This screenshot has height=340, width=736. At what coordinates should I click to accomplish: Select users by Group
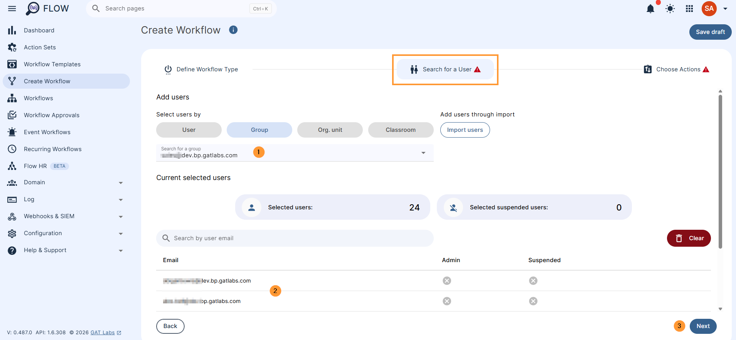pyautogui.click(x=259, y=130)
